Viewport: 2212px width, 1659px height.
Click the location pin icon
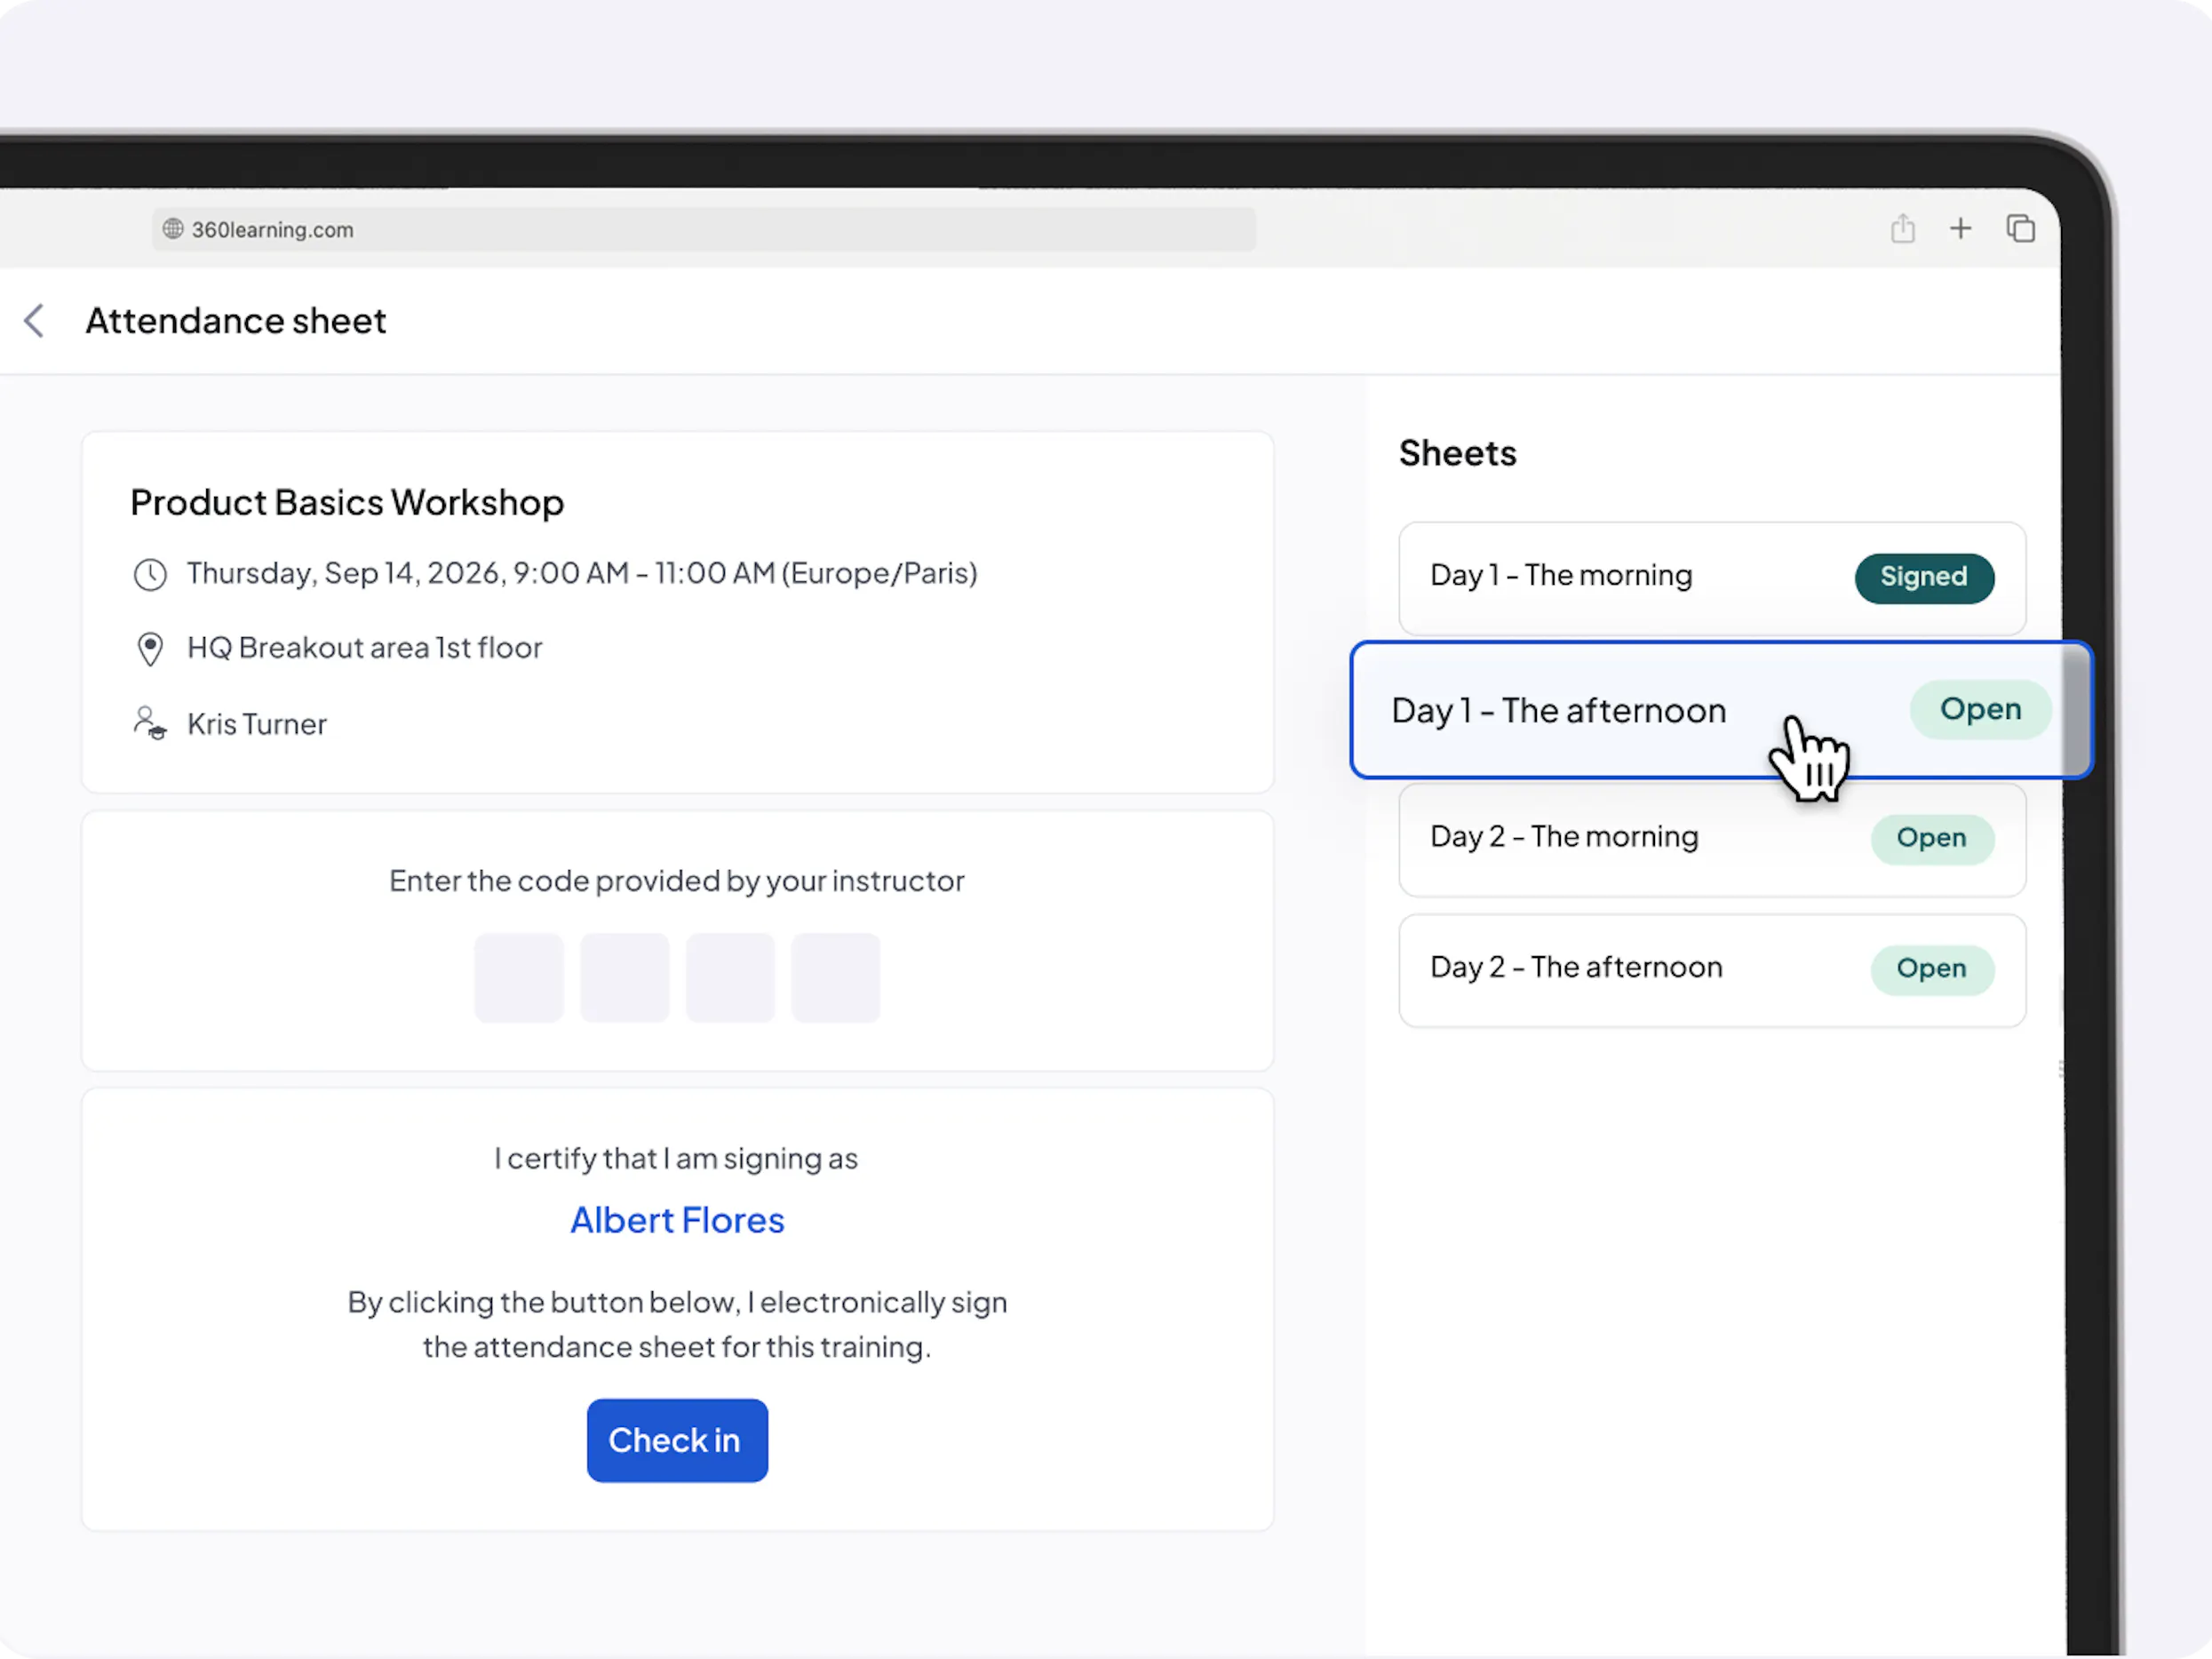point(150,649)
